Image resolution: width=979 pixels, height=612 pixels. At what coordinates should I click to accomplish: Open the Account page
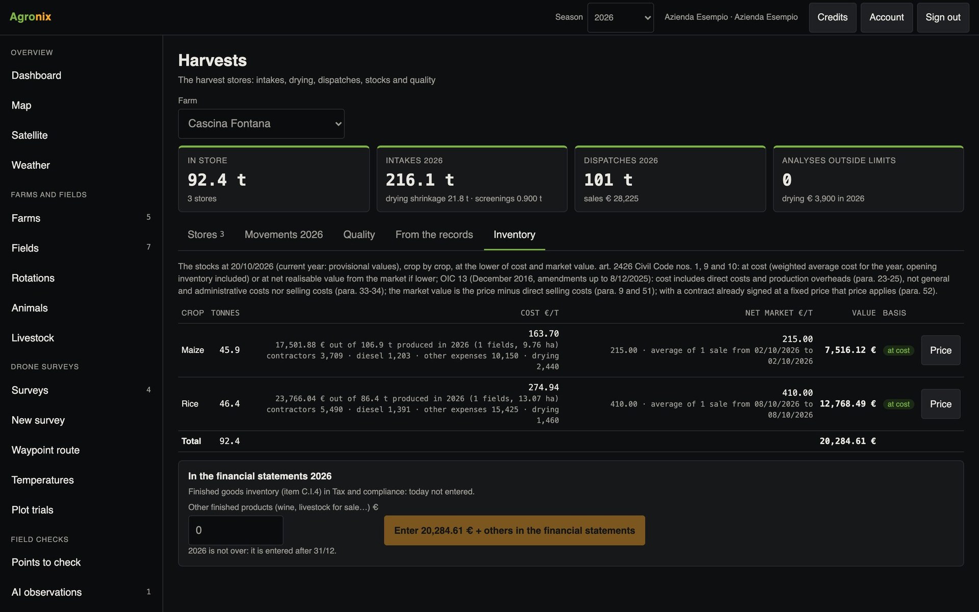click(886, 17)
